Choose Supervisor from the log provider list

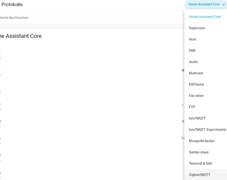tap(197, 28)
